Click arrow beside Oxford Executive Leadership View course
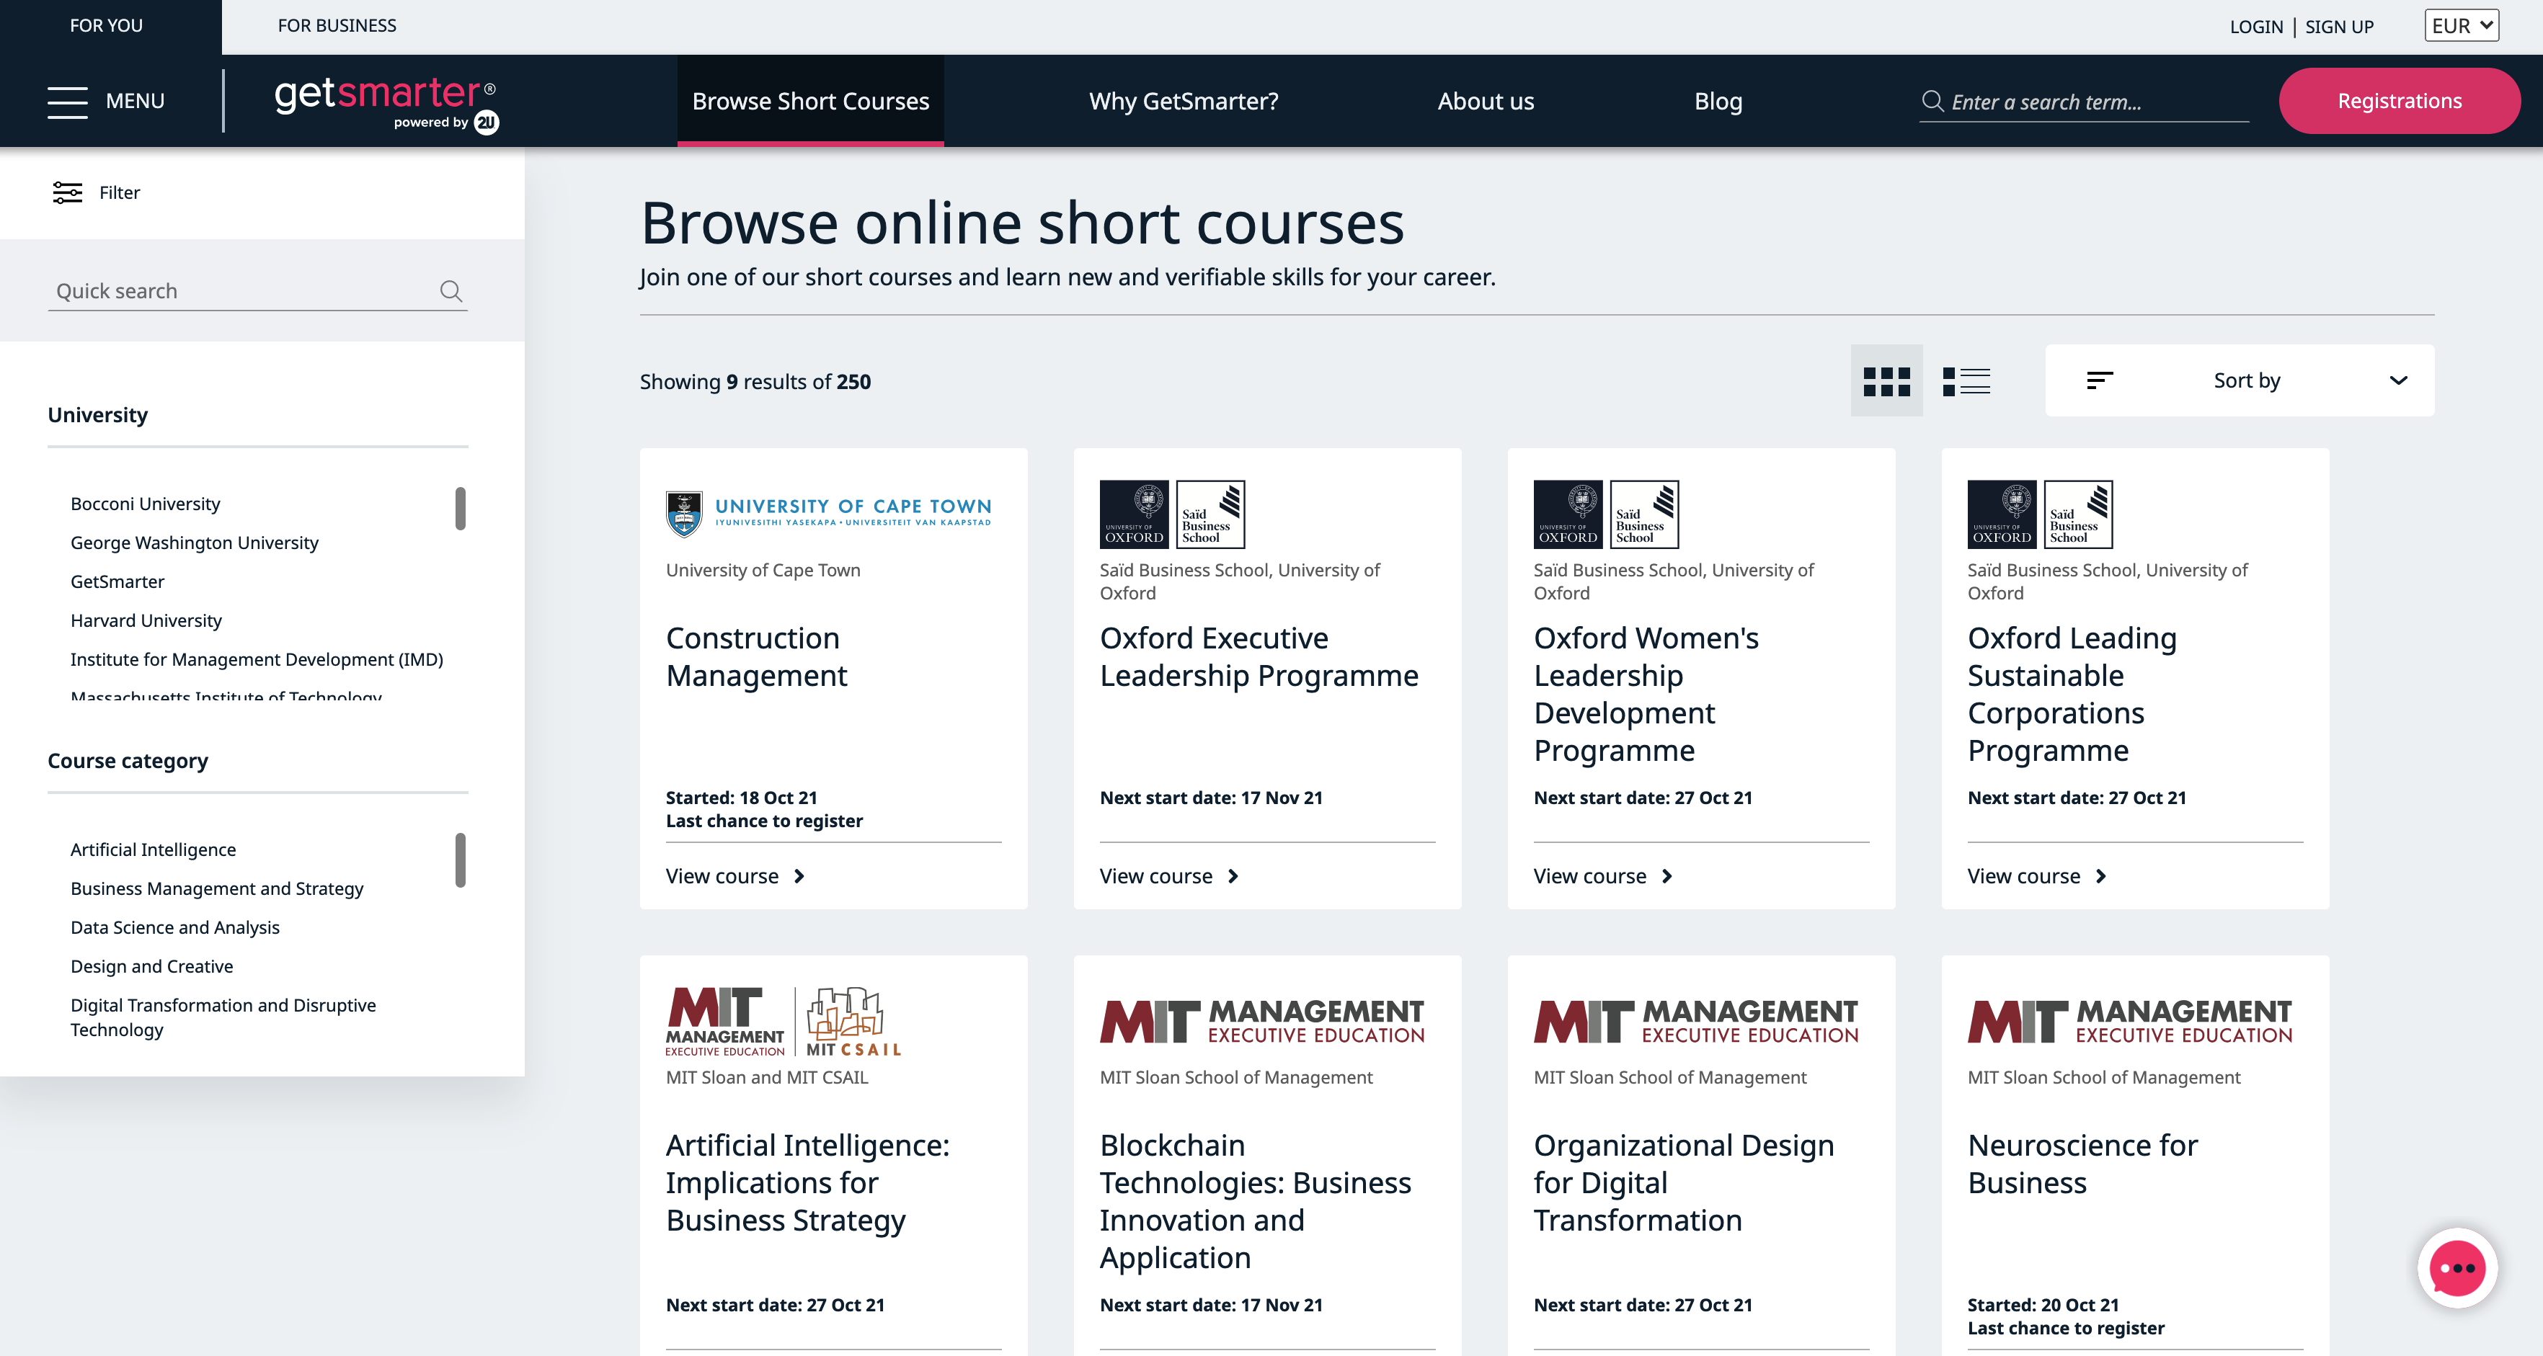This screenshot has width=2543, height=1356. [1233, 876]
